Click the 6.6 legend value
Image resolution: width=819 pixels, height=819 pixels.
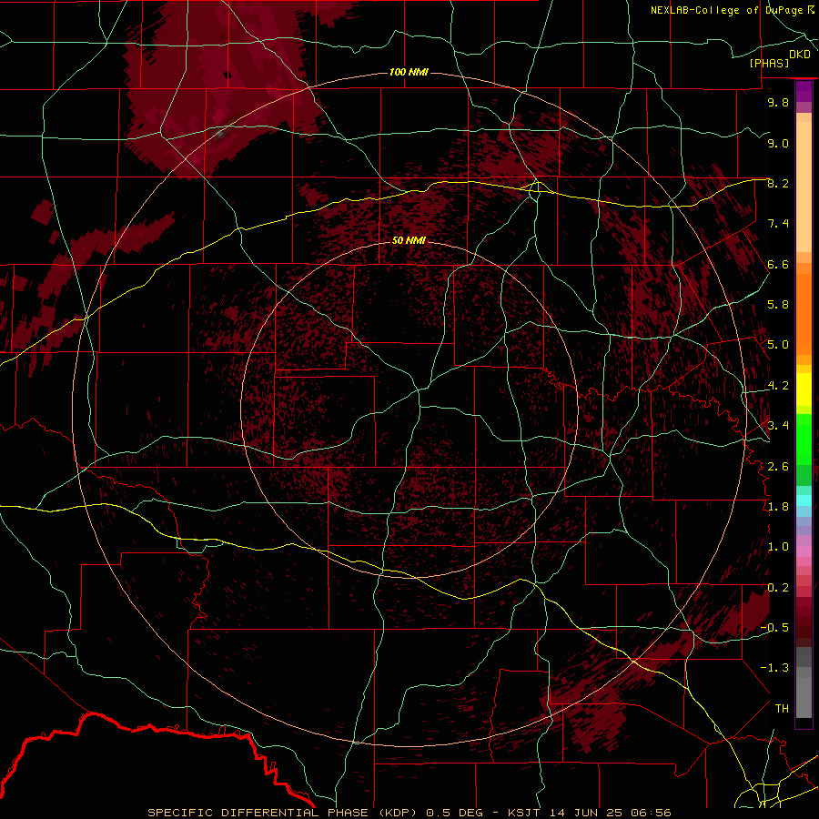coord(778,264)
